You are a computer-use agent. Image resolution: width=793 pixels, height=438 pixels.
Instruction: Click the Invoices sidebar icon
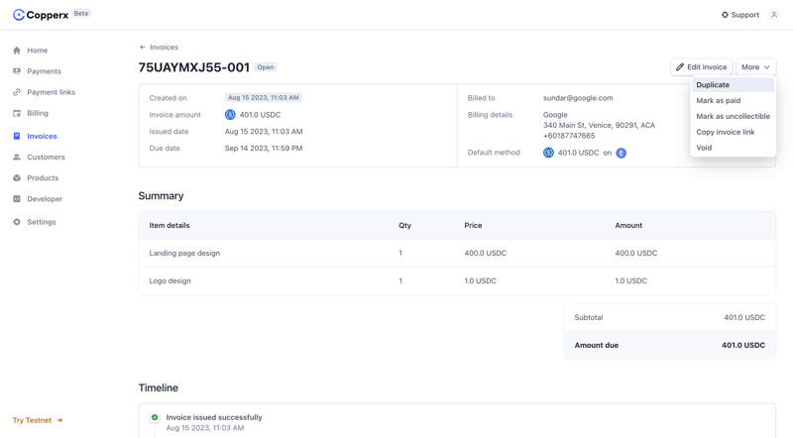(x=17, y=136)
